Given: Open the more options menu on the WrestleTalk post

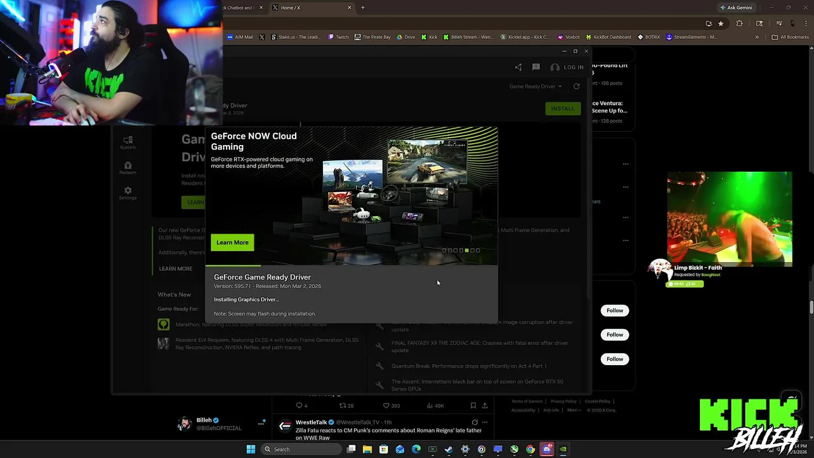Looking at the screenshot, I should pyautogui.click(x=485, y=422).
